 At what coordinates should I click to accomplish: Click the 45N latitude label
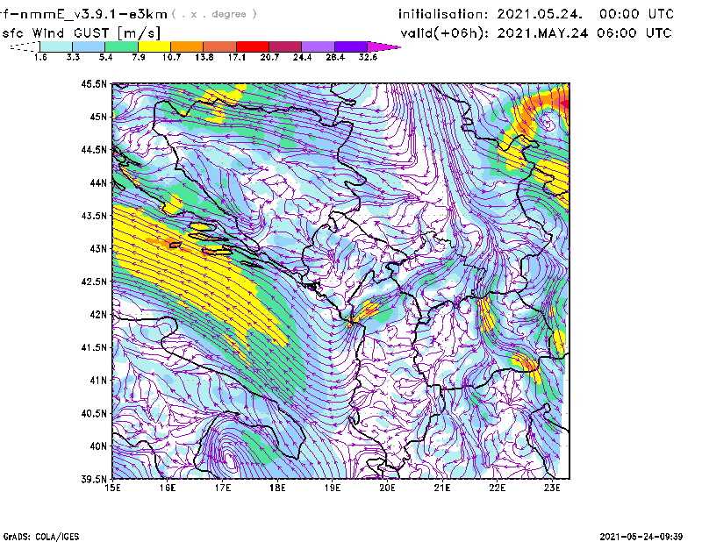pos(98,117)
